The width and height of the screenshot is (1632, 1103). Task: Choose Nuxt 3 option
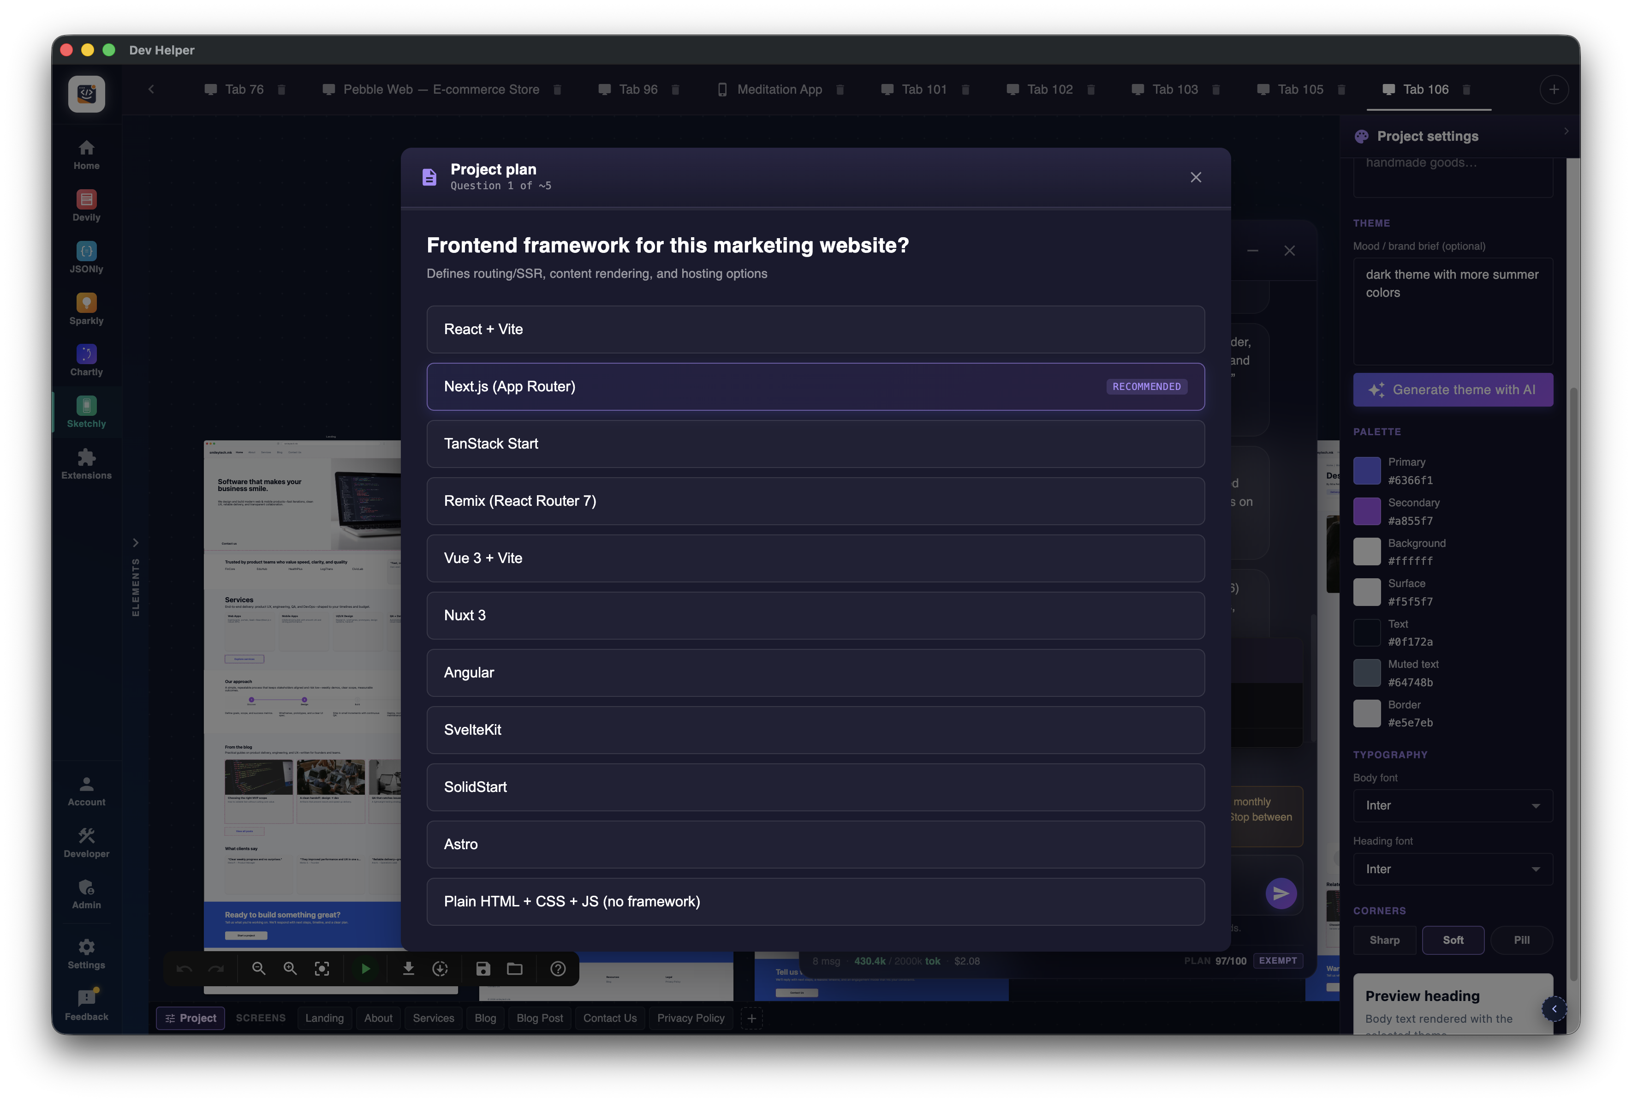click(815, 616)
